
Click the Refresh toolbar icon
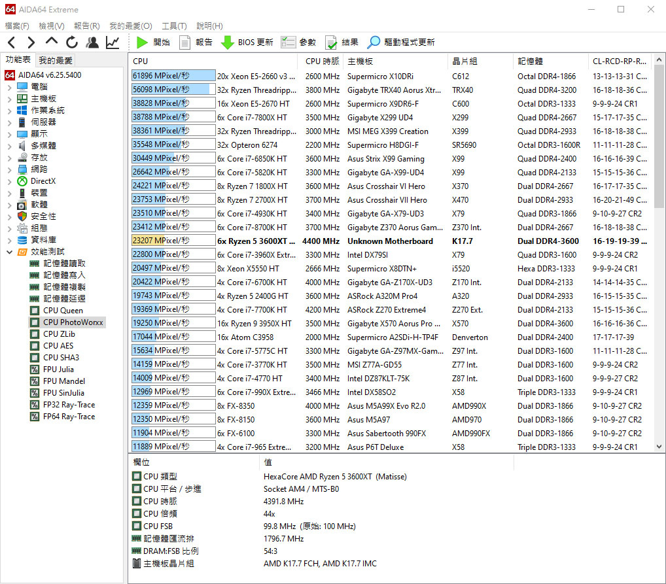(x=72, y=43)
